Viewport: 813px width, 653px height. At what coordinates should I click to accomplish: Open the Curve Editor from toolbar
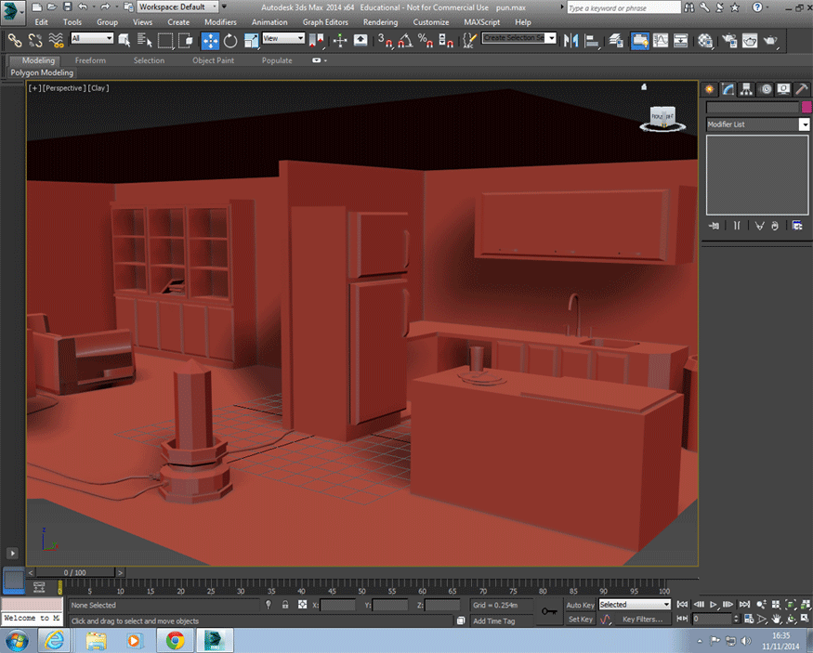tap(661, 40)
